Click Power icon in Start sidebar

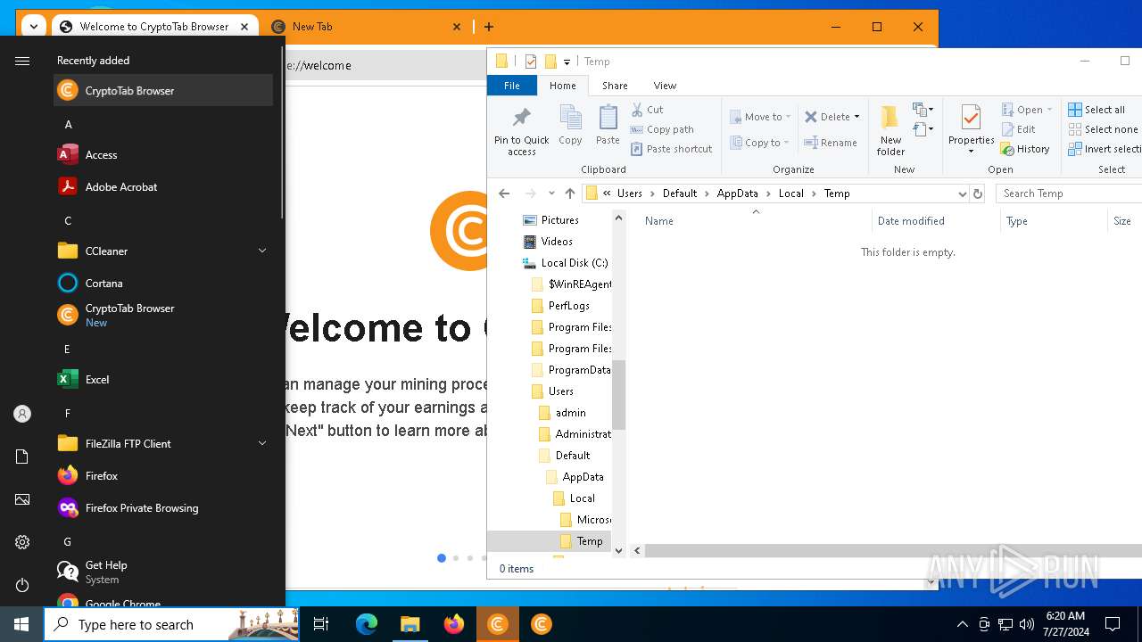[x=22, y=585]
